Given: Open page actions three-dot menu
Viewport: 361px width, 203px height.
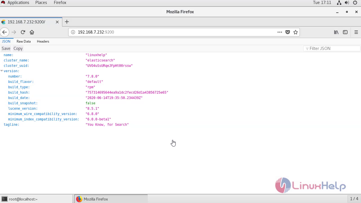Looking at the screenshot, I should coord(280,32).
